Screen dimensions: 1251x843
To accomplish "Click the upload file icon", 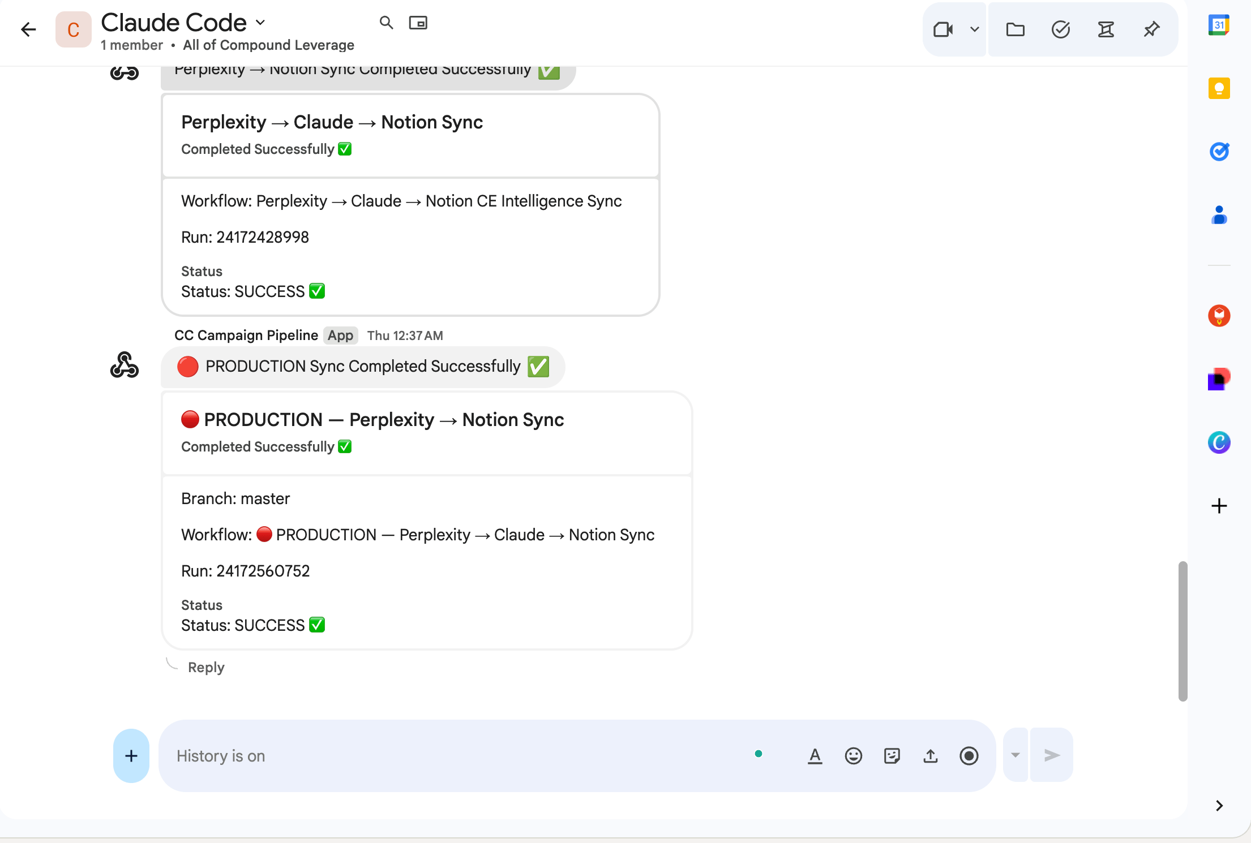I will pyautogui.click(x=930, y=756).
